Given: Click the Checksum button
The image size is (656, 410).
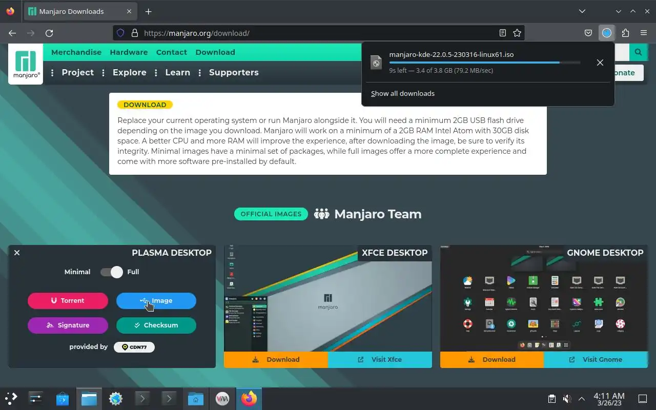Looking at the screenshot, I should (156, 325).
